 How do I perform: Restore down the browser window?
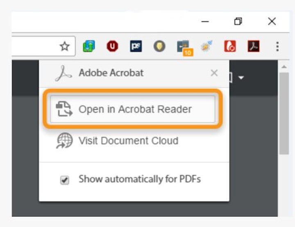[x=238, y=21]
